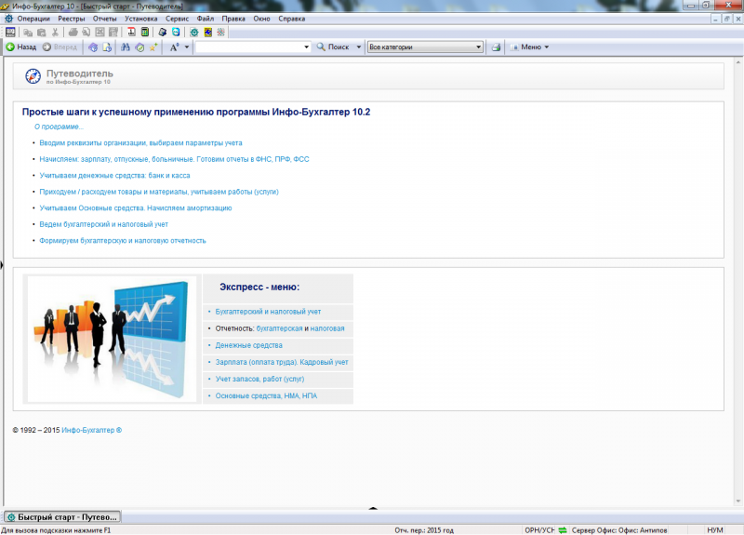Open the Правка menu
This screenshot has width=744, height=535.
[x=233, y=19]
